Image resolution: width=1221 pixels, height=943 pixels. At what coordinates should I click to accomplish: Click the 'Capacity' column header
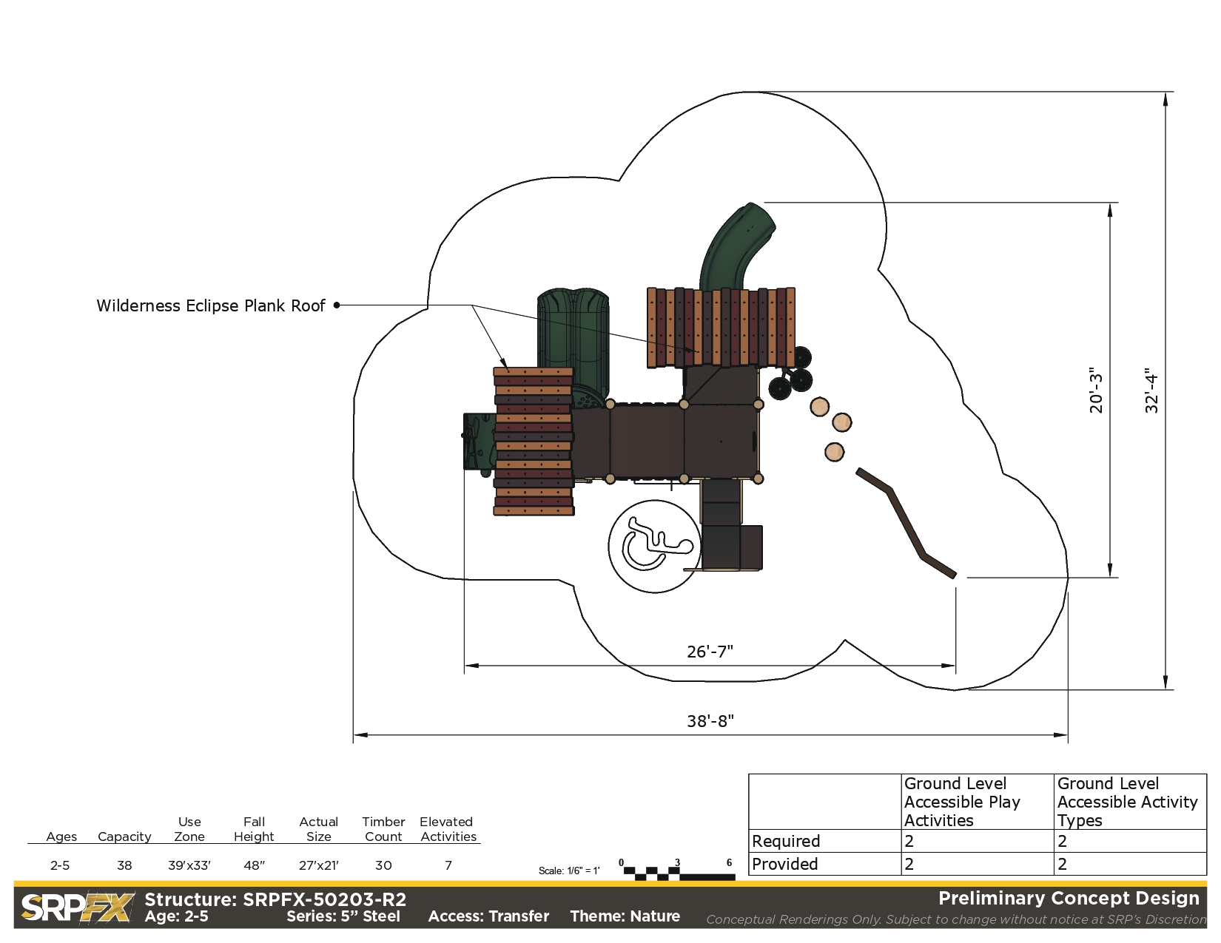click(124, 836)
